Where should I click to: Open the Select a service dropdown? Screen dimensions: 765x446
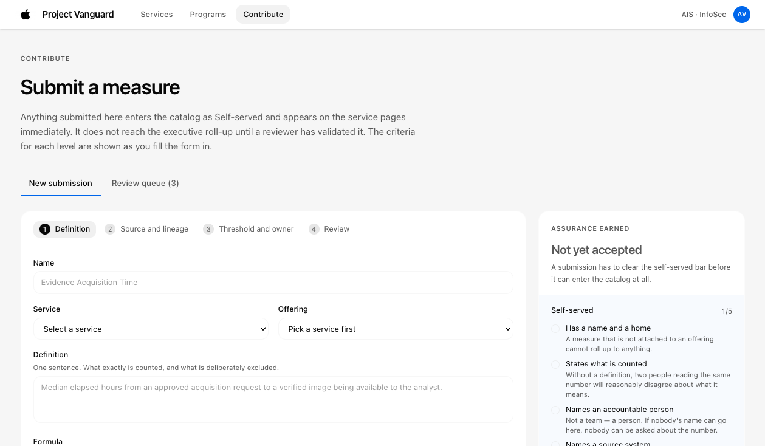[151, 329]
